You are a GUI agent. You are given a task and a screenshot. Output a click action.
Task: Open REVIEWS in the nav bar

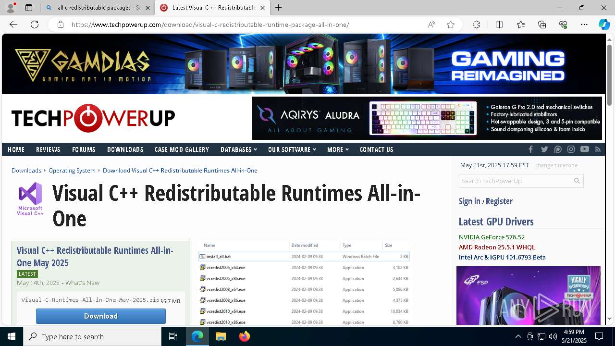[48, 149]
